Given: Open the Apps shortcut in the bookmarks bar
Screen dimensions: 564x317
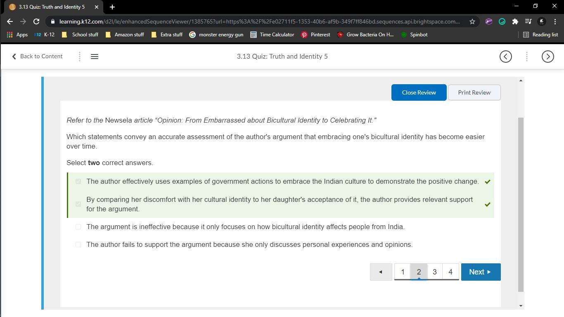Looking at the screenshot, I should [x=17, y=35].
